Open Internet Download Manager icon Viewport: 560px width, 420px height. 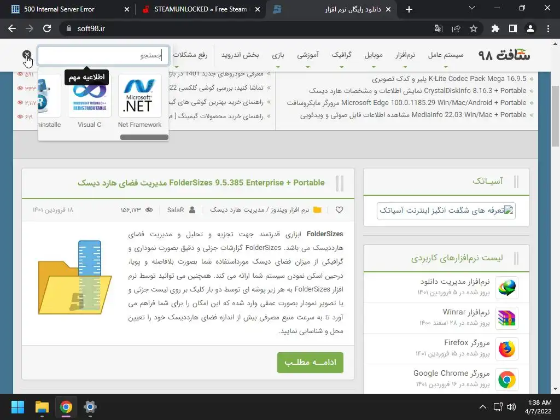click(507, 288)
